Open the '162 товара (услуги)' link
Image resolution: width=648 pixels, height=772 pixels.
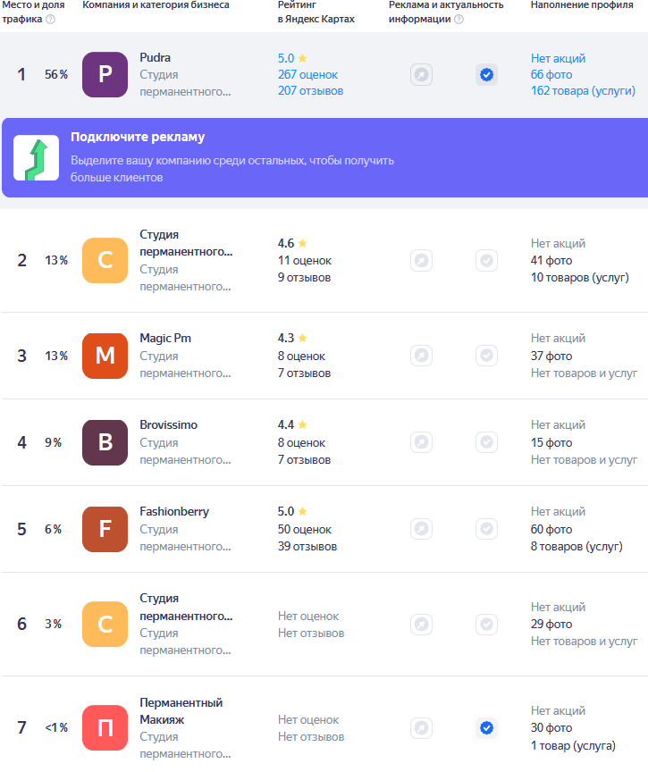583,91
